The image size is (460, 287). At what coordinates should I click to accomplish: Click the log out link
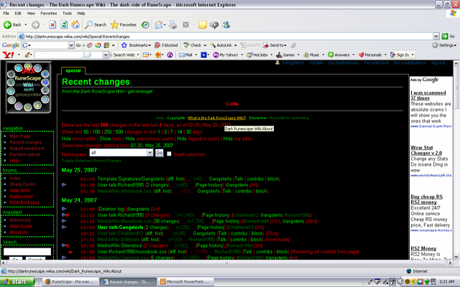coord(438,62)
